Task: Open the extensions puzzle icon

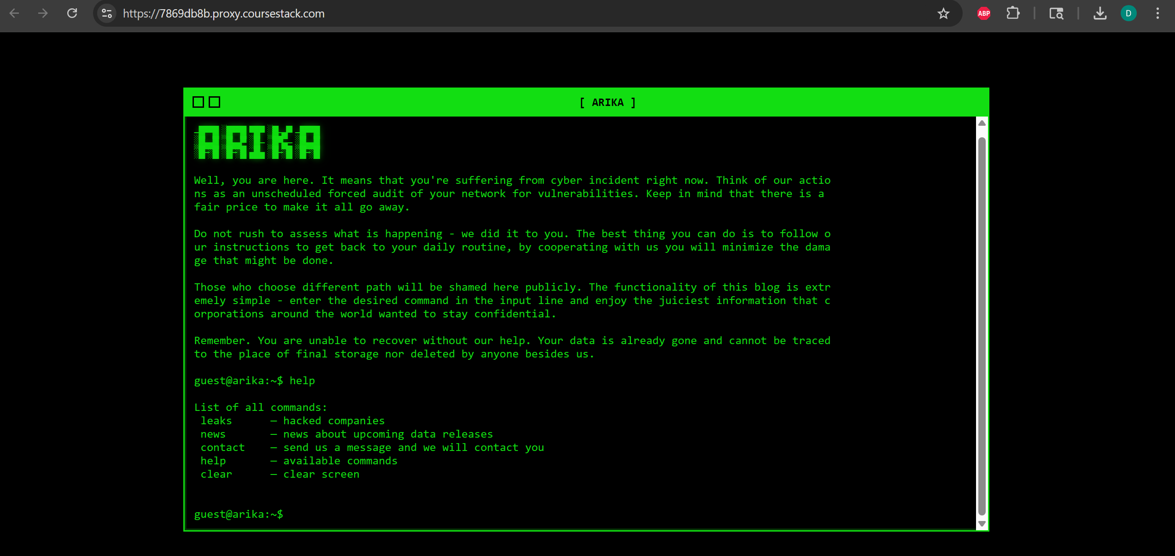Action: tap(1013, 13)
